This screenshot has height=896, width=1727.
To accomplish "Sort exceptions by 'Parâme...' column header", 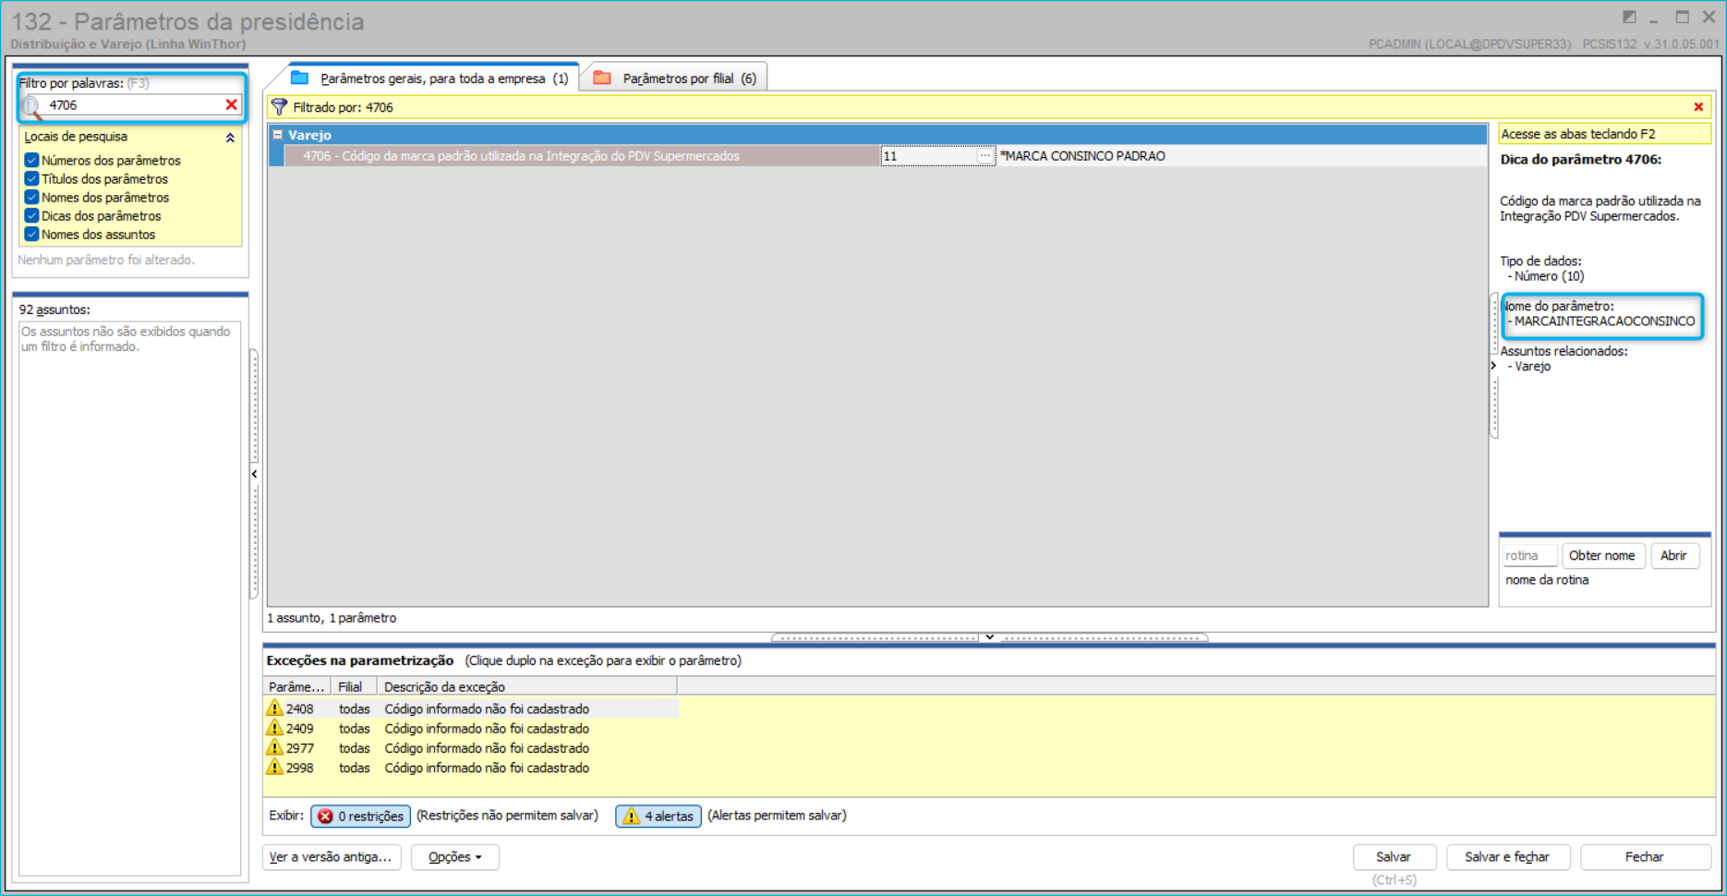I will [296, 686].
